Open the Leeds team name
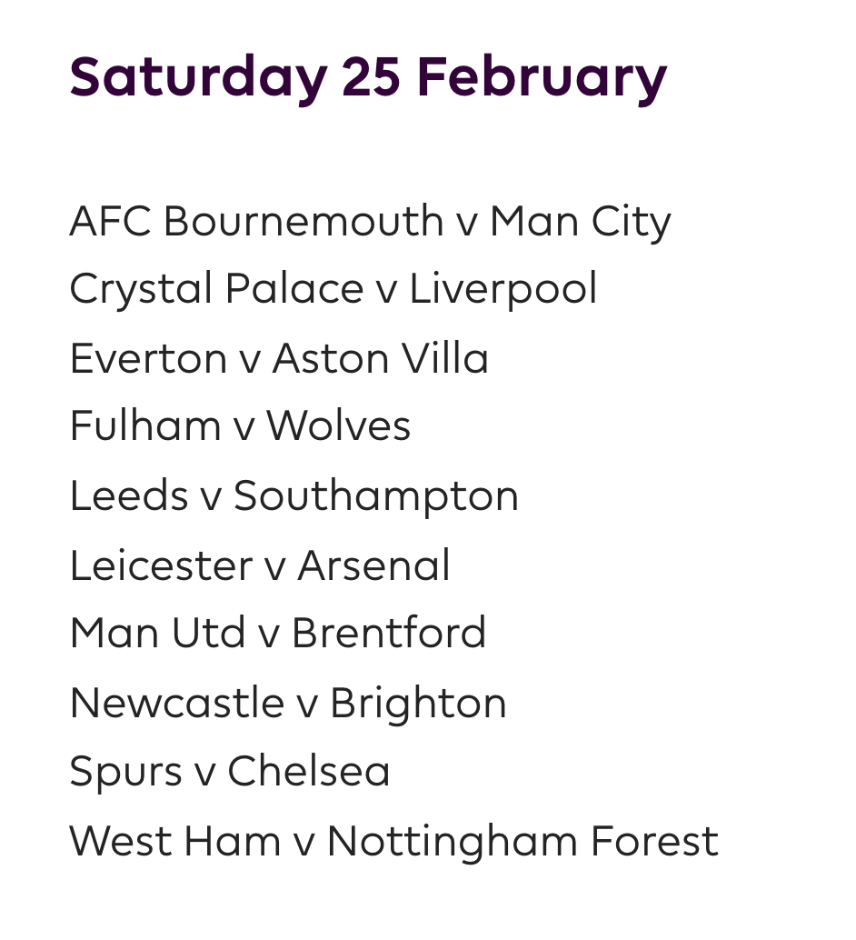 click(x=129, y=496)
